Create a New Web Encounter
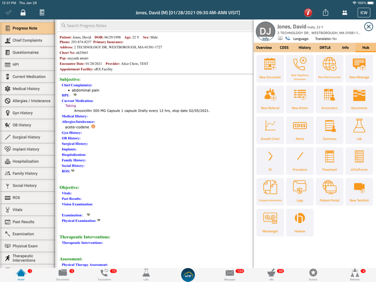 pyautogui.click(x=329, y=69)
